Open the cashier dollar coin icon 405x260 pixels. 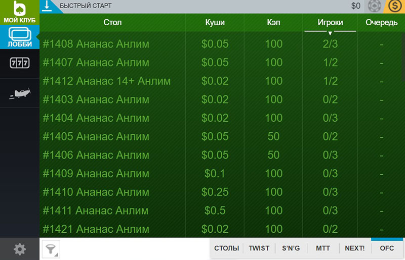click(x=395, y=6)
